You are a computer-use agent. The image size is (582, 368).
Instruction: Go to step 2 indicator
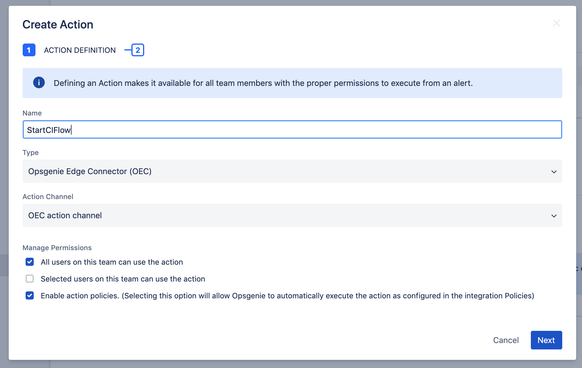(138, 50)
